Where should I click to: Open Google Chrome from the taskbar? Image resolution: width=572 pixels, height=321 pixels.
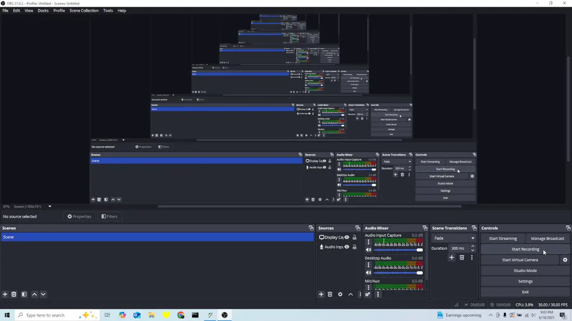(x=181, y=315)
